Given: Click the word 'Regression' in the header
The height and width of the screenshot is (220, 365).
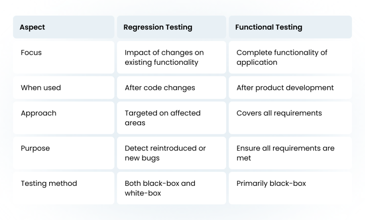Looking at the screenshot, I should point(143,27).
